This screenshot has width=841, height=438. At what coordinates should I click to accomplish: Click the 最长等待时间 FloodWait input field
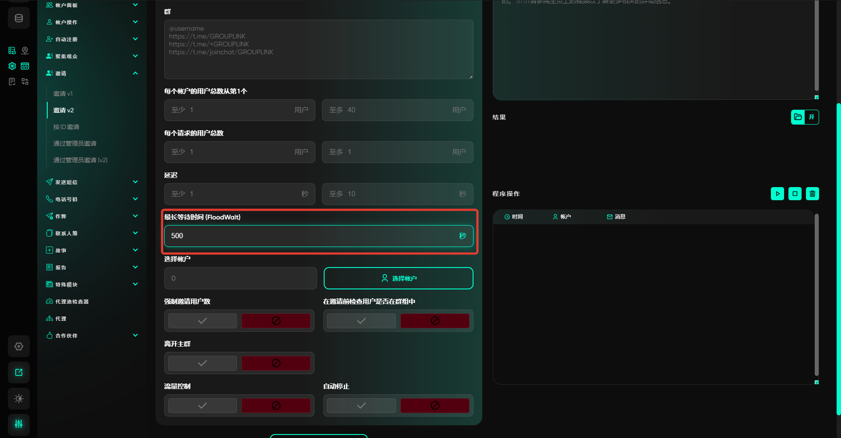click(311, 236)
